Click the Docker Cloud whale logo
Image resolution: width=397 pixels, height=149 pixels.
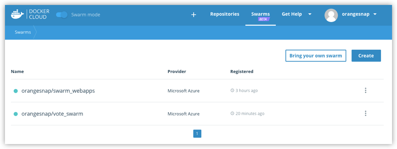(17, 14)
